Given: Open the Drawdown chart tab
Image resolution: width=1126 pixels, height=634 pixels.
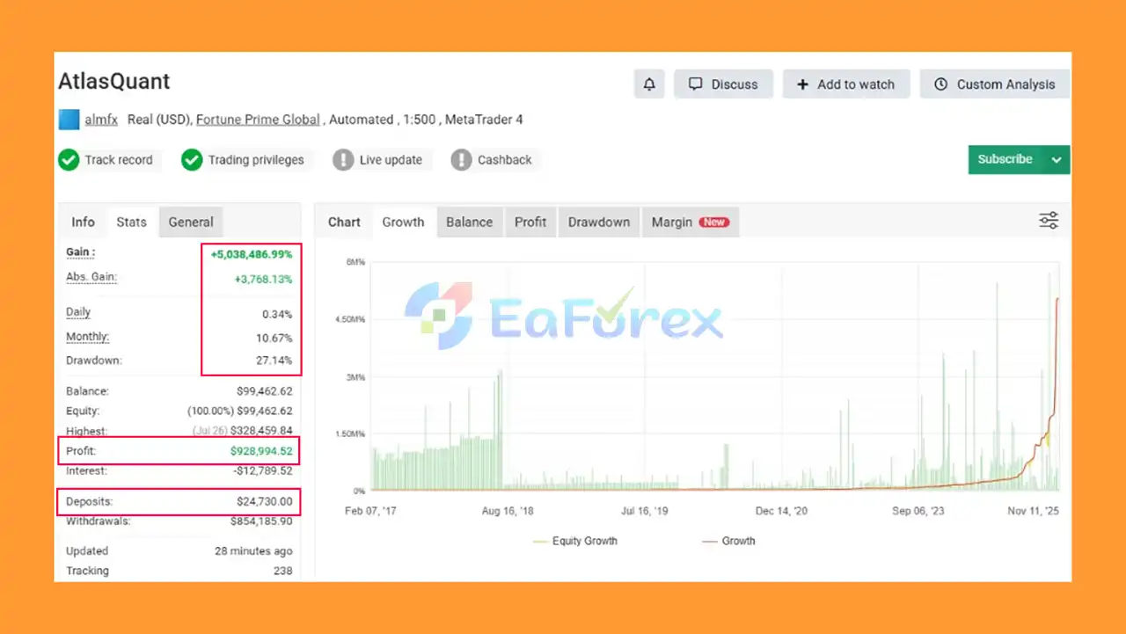Looking at the screenshot, I should [598, 222].
